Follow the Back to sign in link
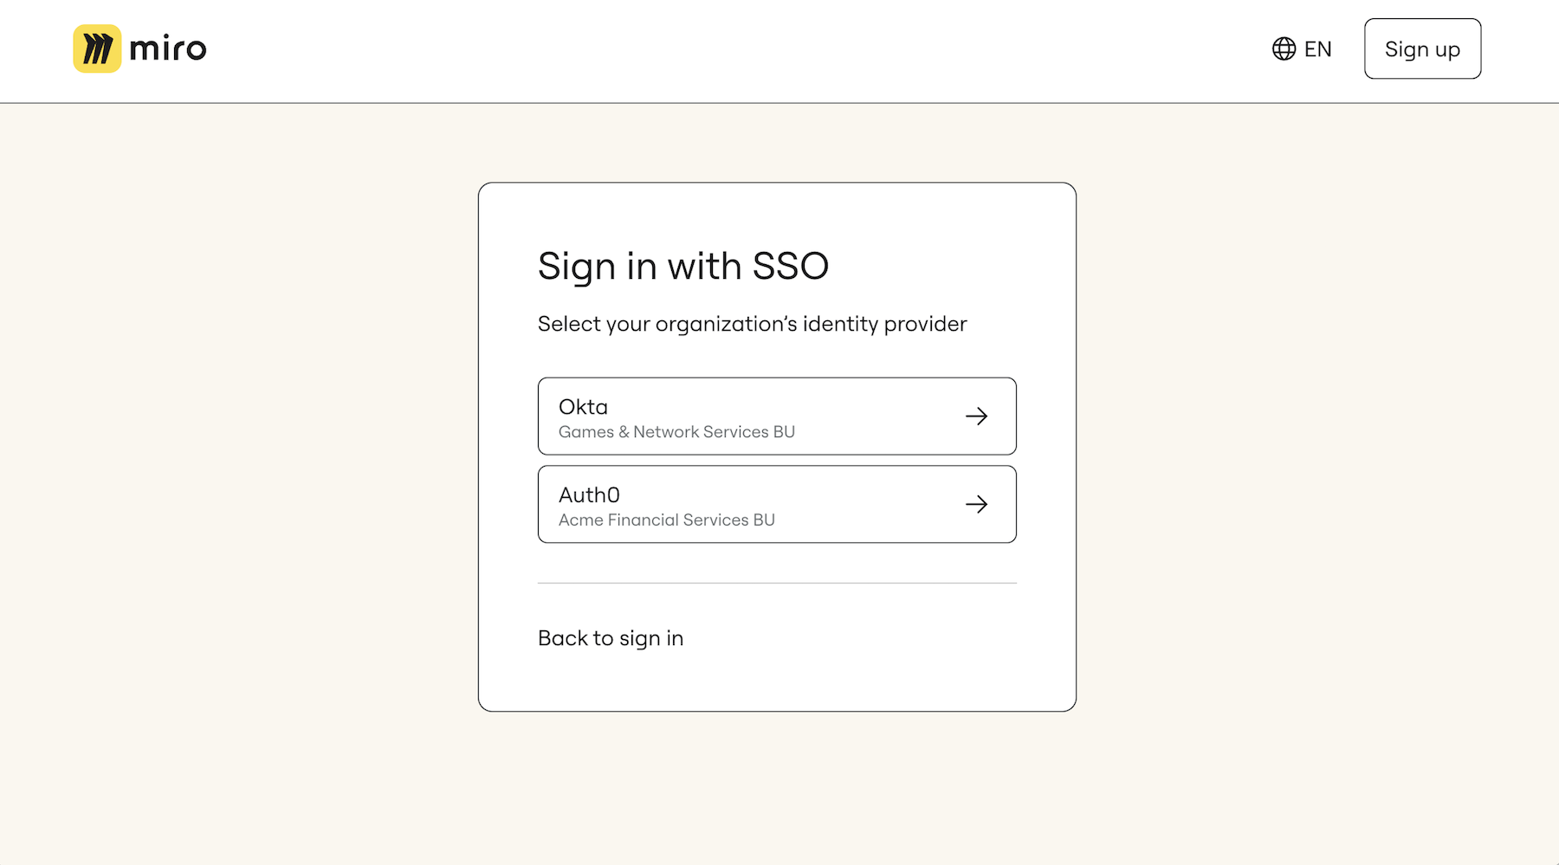1559x865 pixels. pyautogui.click(x=611, y=638)
